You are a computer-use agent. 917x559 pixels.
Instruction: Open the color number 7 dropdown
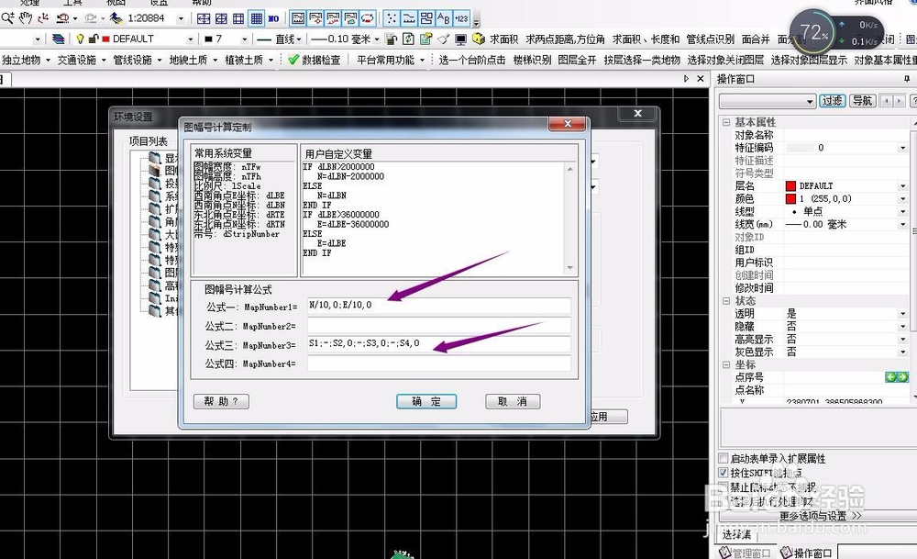click(x=245, y=39)
